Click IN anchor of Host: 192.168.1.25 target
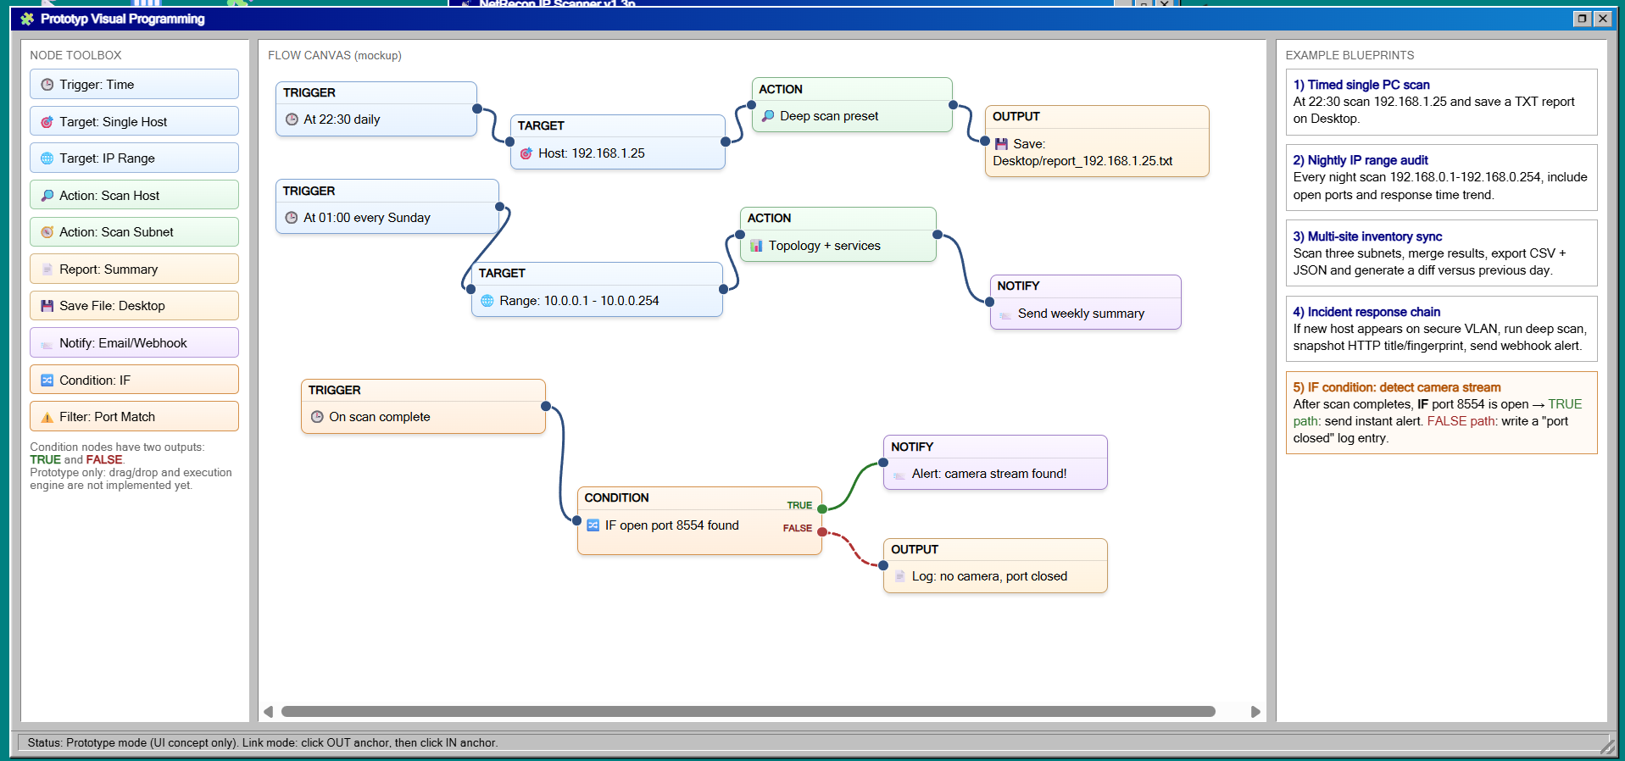Viewport: 1625px width, 761px height. click(511, 142)
